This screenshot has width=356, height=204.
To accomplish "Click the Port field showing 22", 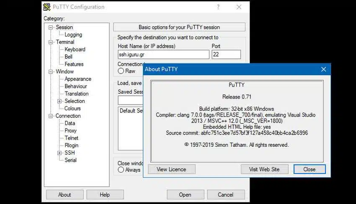I will pyautogui.click(x=226, y=55).
